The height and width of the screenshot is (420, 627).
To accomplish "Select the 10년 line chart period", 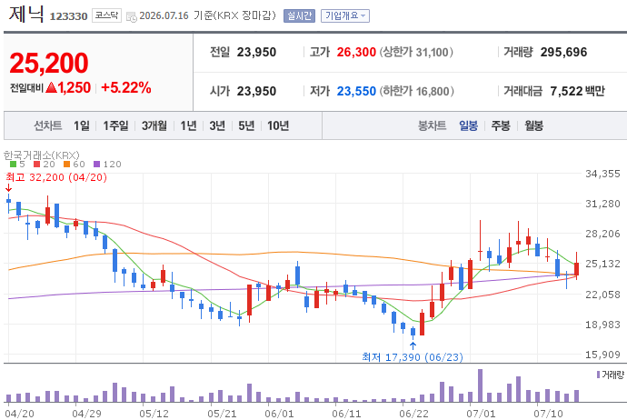I will 278,126.
